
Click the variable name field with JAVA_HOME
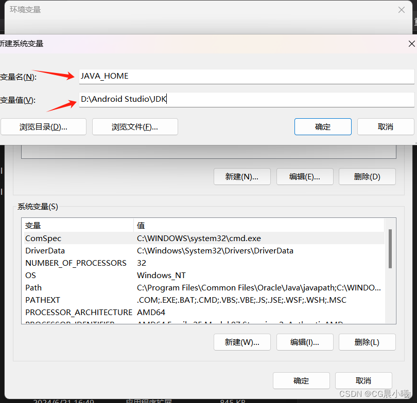[247, 77]
